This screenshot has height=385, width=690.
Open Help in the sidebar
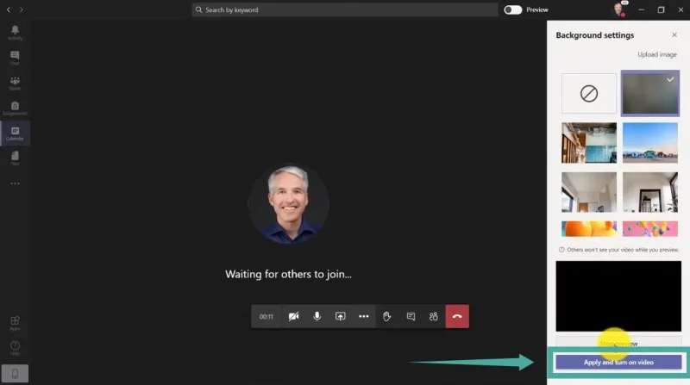click(x=15, y=348)
